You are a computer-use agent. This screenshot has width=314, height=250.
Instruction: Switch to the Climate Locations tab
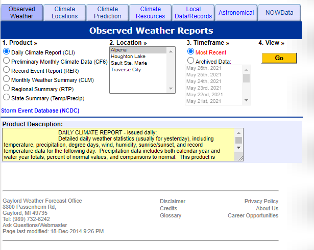64,12
